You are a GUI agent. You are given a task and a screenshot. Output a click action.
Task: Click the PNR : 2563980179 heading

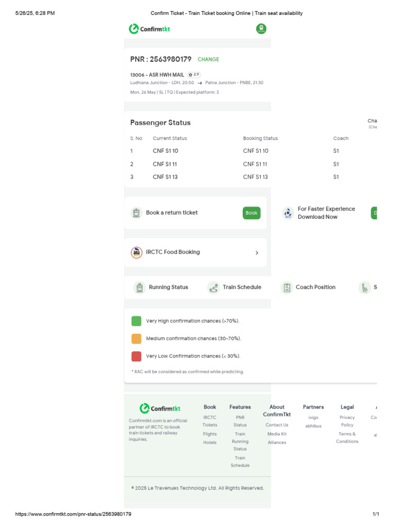coord(160,59)
